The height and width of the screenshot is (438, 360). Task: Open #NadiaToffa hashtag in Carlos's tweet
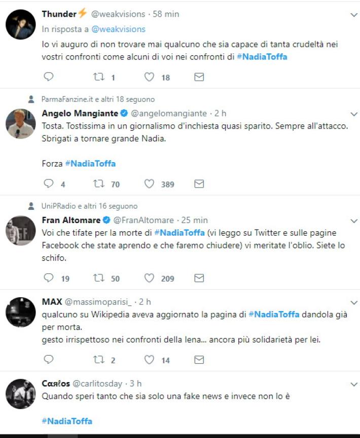[x=67, y=421]
